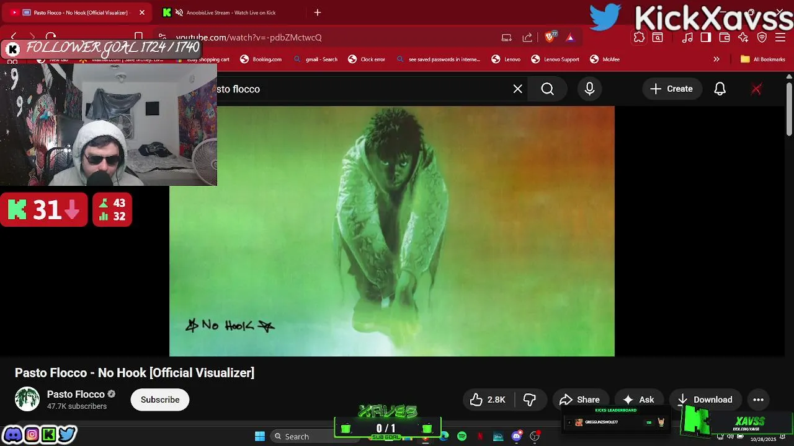Click the muted audio icon on Kick tab
794x446 pixels.
[179, 12]
